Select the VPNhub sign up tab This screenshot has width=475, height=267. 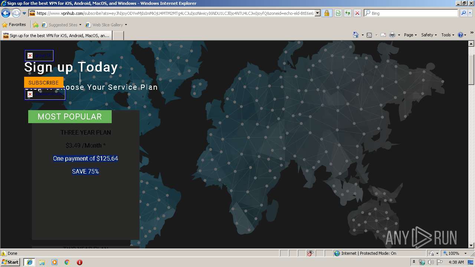[56, 36]
